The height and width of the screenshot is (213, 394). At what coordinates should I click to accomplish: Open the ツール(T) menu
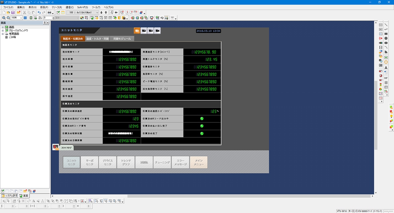pyautogui.click(x=96, y=7)
